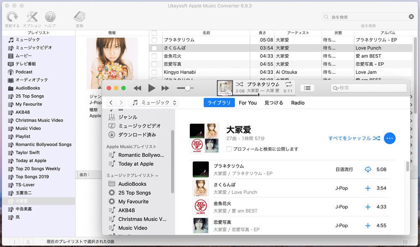Screen dimensions: 420x247
Task: Switch to the For You tab
Action: tap(248, 103)
